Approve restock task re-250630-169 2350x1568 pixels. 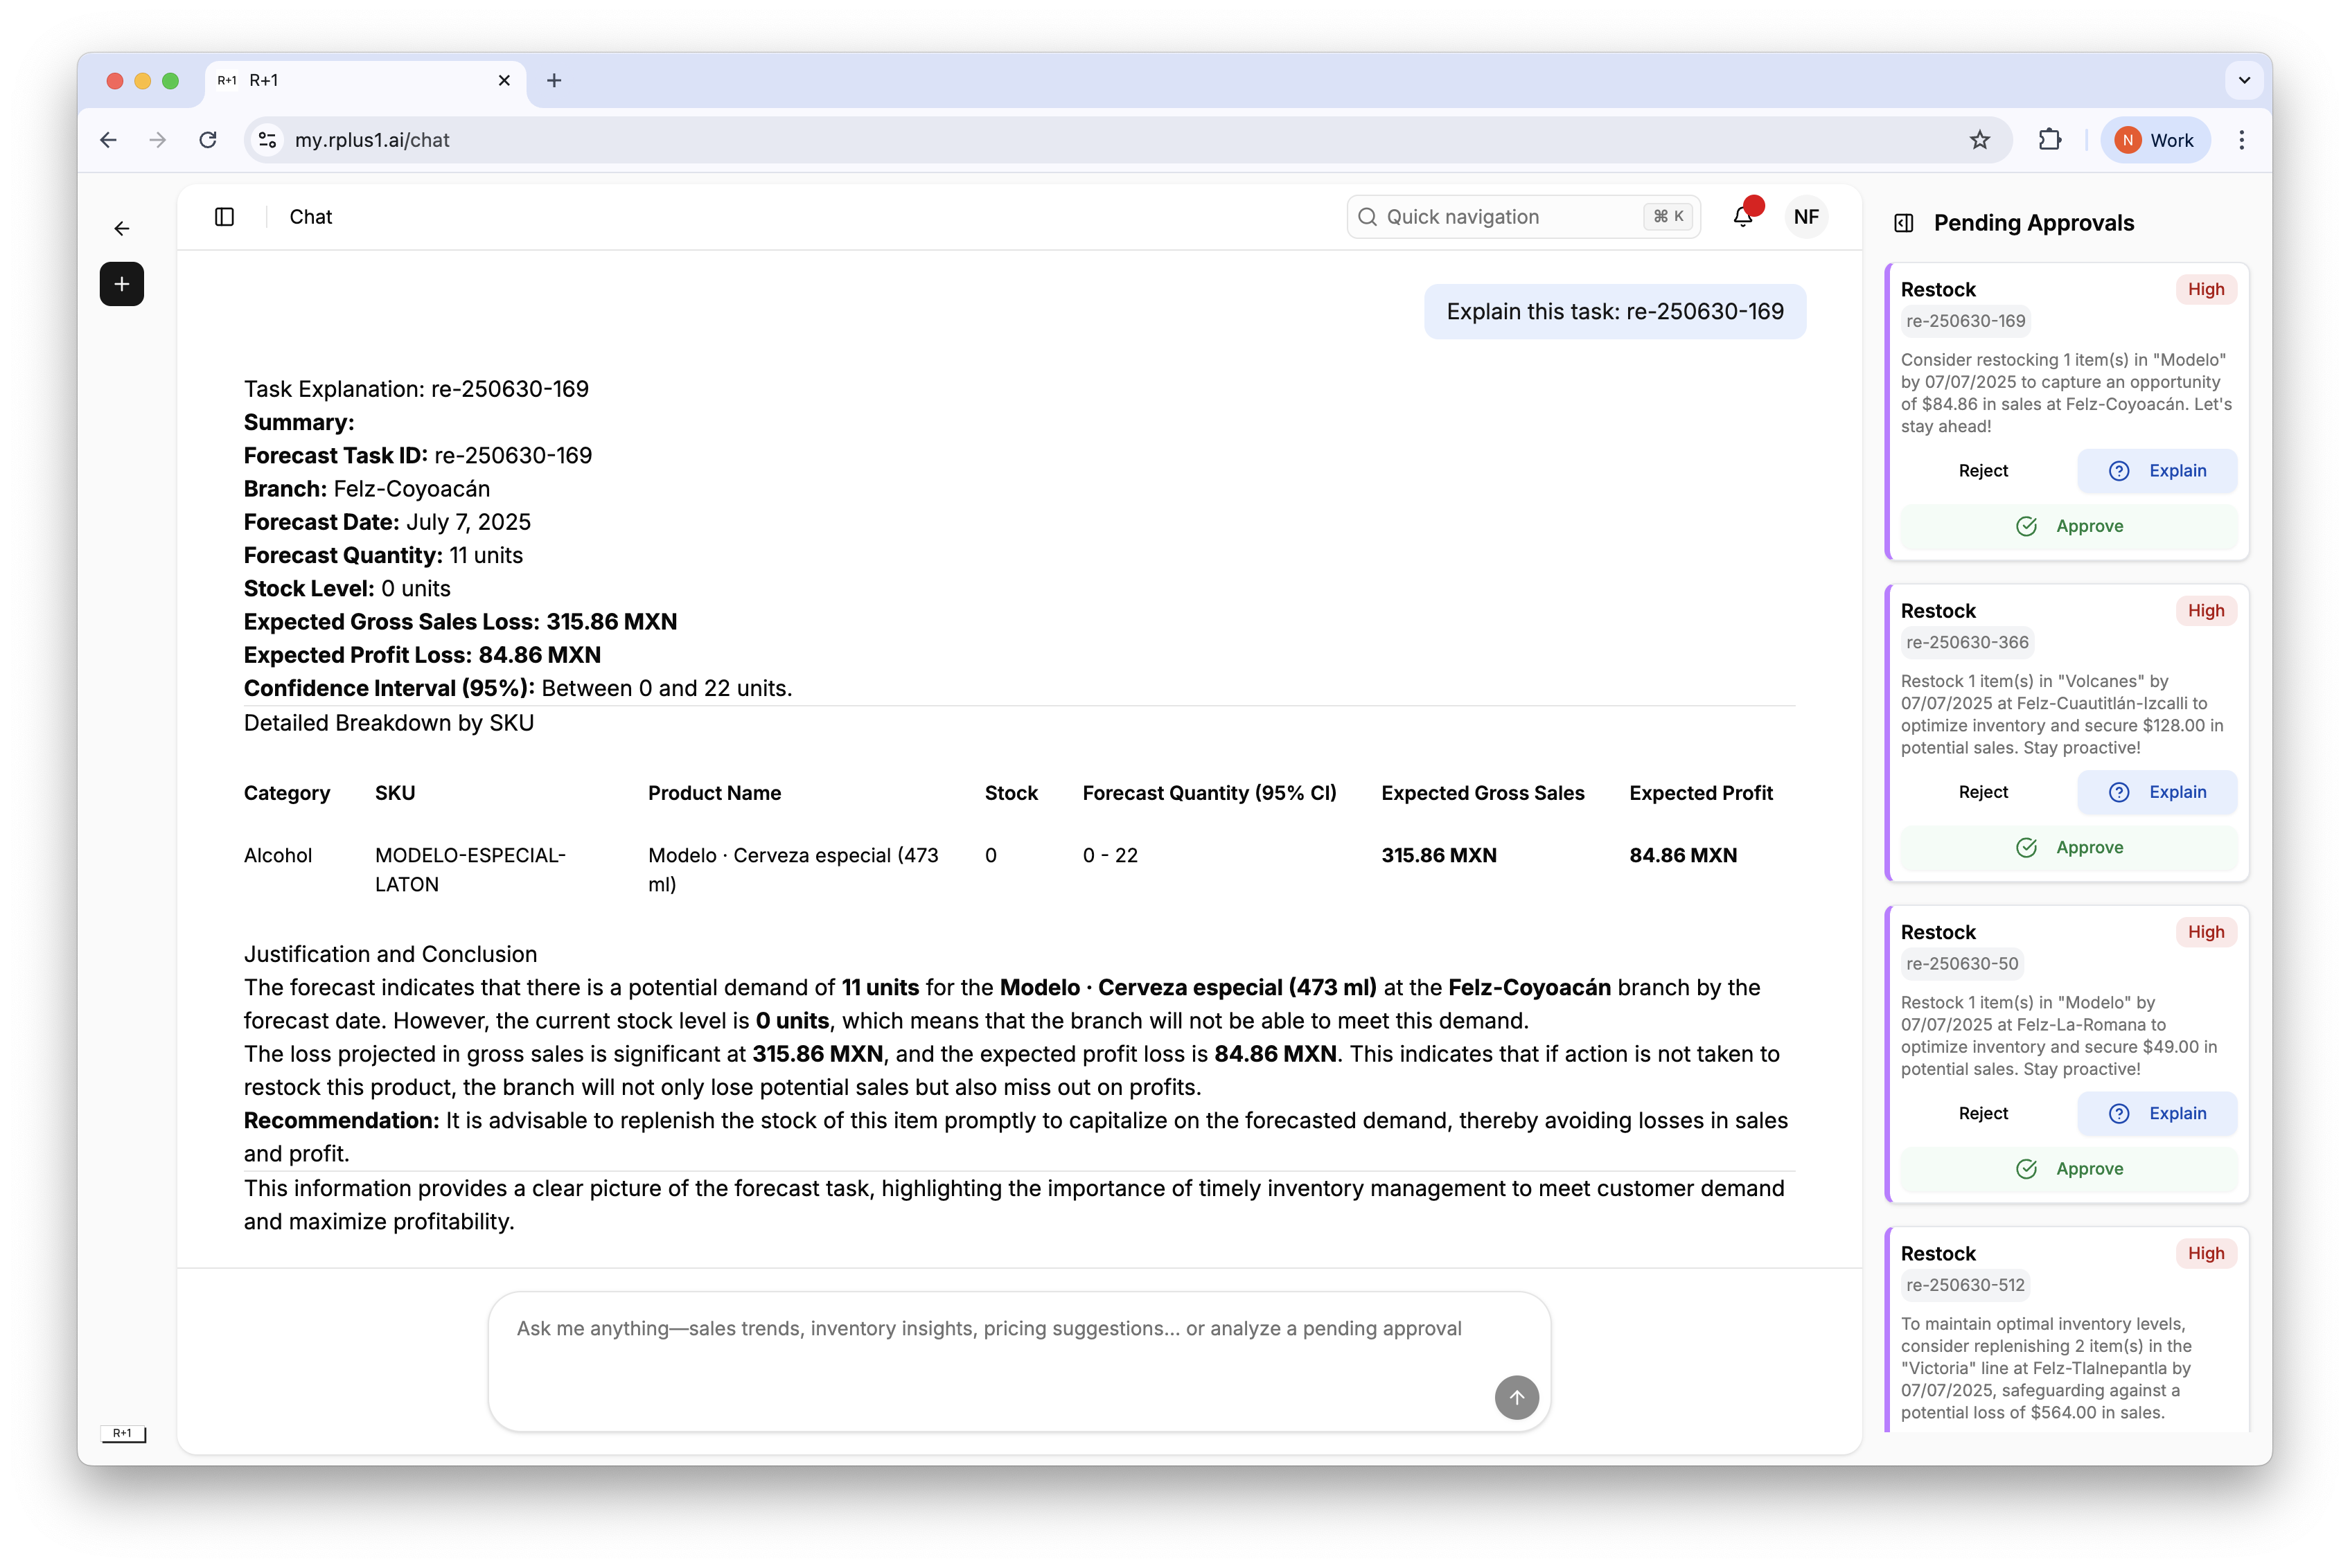tap(2068, 526)
